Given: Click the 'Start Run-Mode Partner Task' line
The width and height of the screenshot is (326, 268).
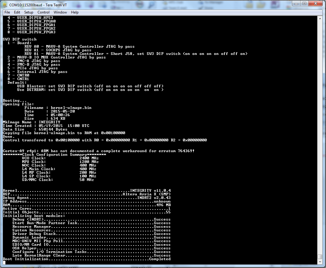Looking at the screenshot, I should click(x=91, y=223).
